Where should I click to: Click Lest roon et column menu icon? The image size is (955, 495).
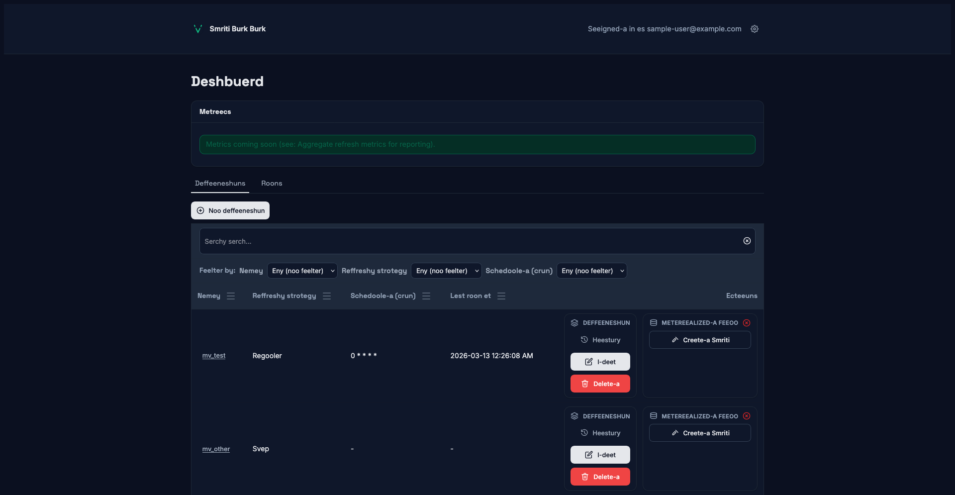501,296
